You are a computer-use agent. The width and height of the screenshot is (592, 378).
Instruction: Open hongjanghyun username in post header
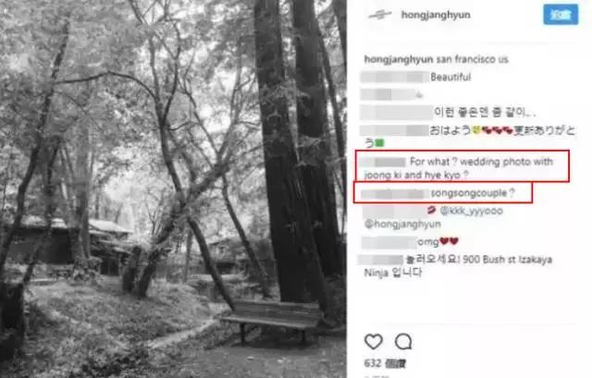click(436, 15)
